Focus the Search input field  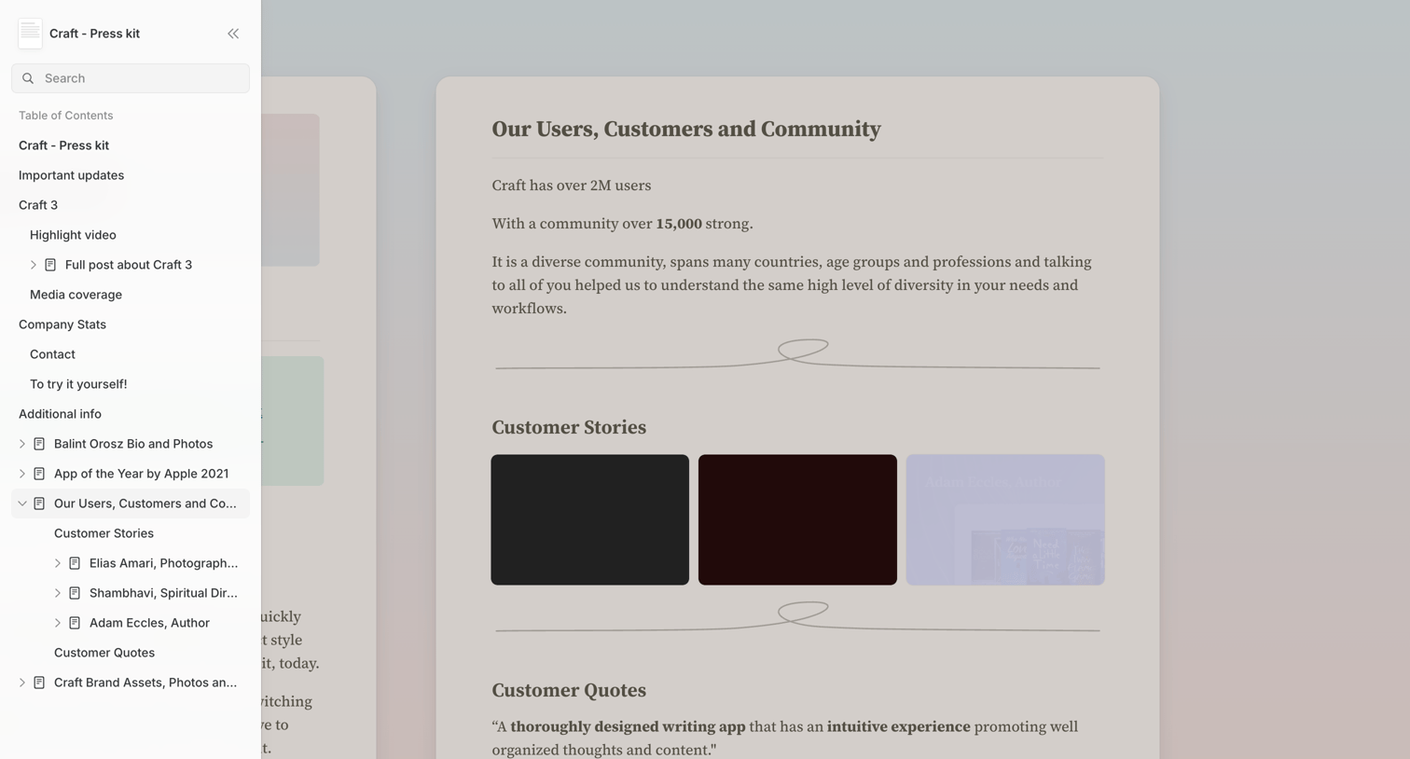(x=131, y=78)
